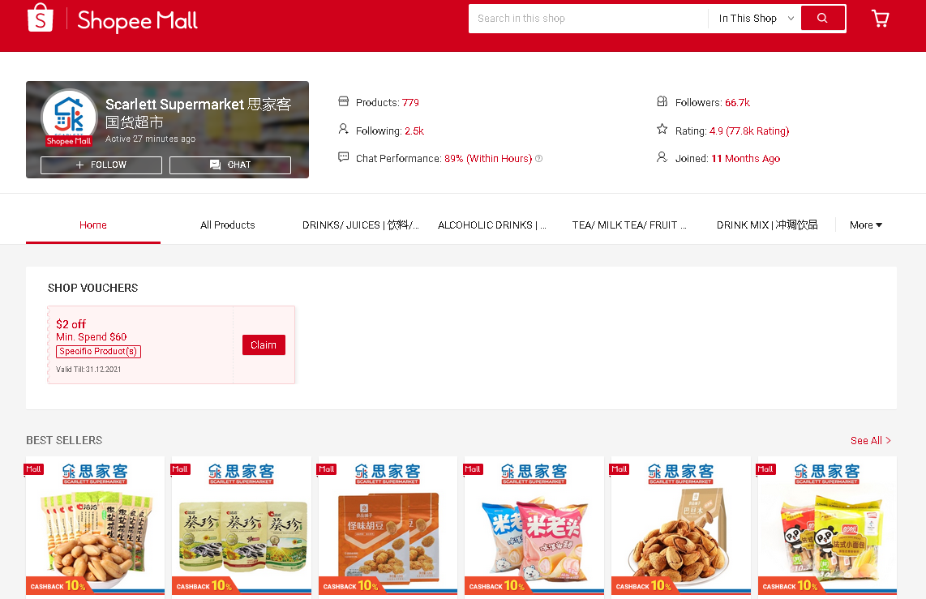The width and height of the screenshot is (926, 599).
Task: Expand the In This Shop dropdown
Action: click(x=755, y=19)
